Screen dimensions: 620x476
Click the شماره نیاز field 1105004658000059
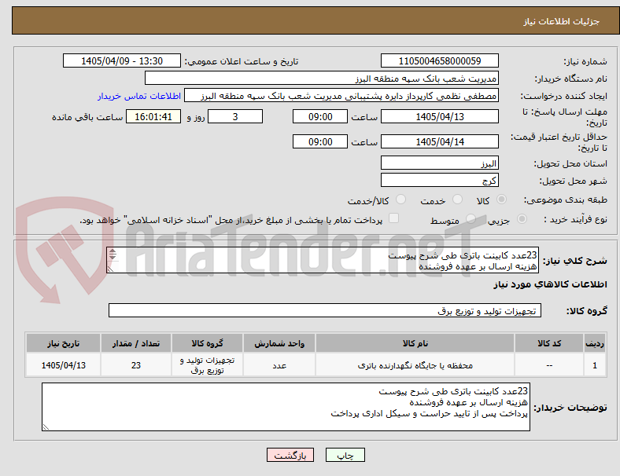[x=439, y=60]
